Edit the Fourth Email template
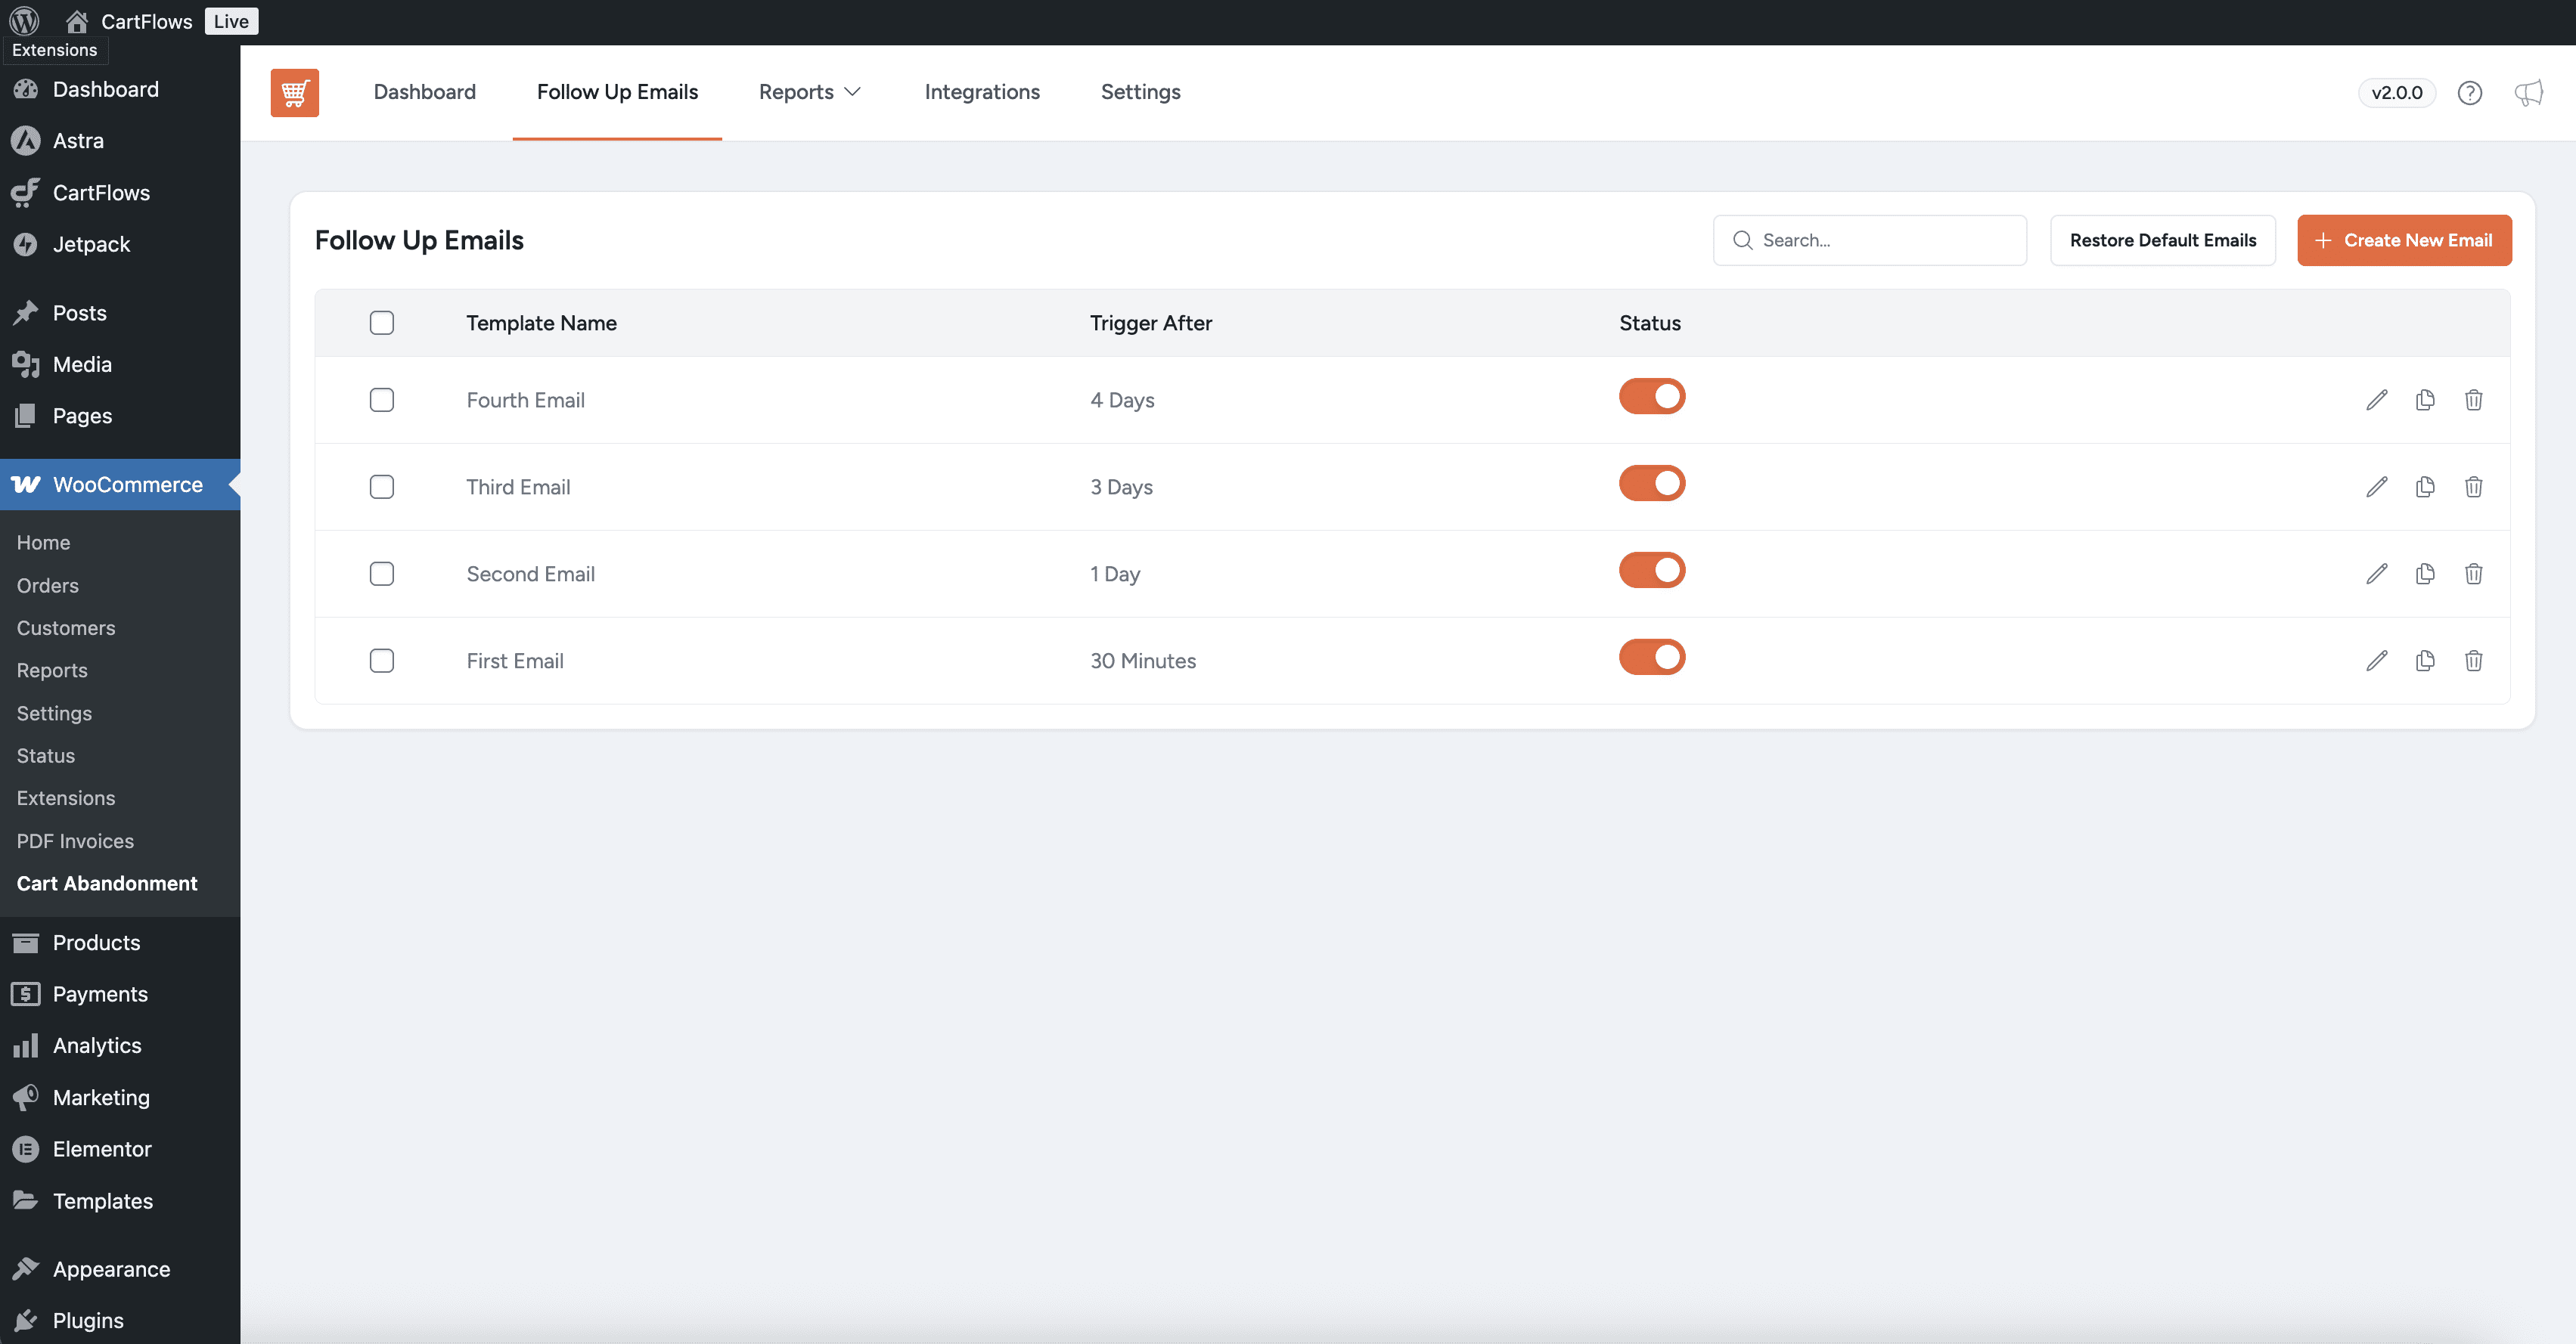The height and width of the screenshot is (1344, 2576). coord(2376,400)
